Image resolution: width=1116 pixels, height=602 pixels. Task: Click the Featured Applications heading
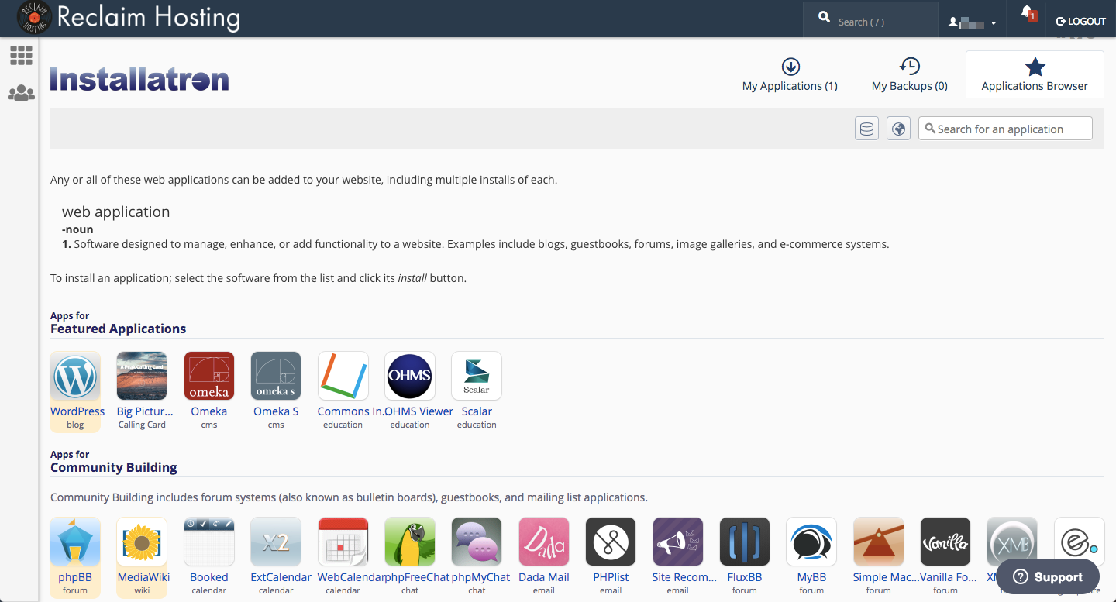click(118, 329)
